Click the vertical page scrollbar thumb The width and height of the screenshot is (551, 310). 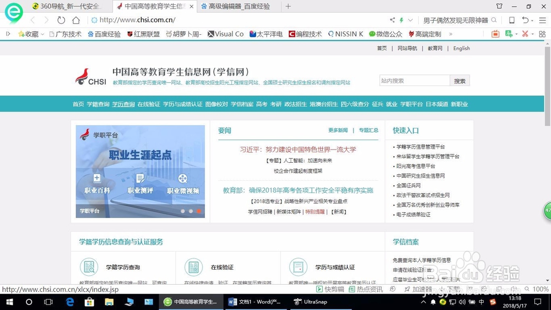(548, 86)
